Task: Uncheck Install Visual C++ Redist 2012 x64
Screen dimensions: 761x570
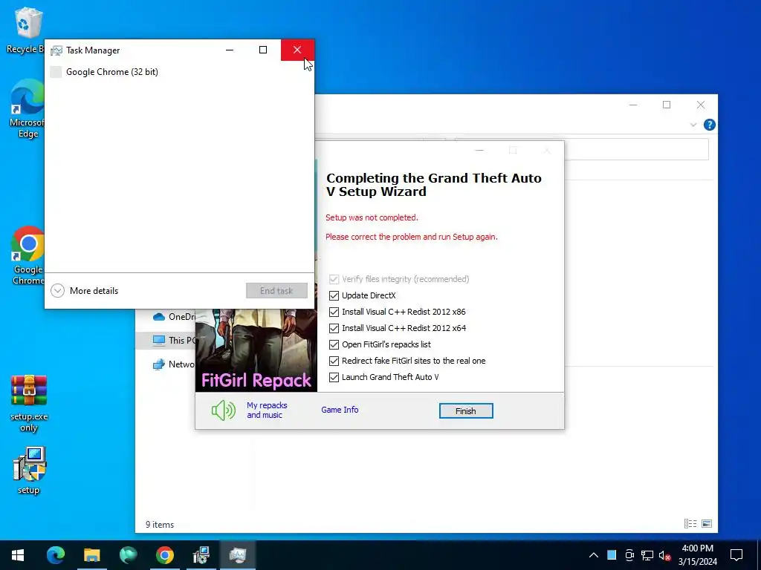Action: coord(334,328)
